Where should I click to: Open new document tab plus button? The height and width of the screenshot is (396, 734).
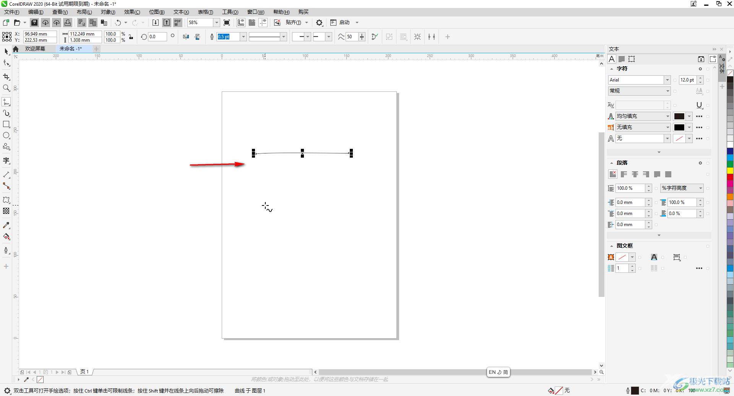click(96, 49)
